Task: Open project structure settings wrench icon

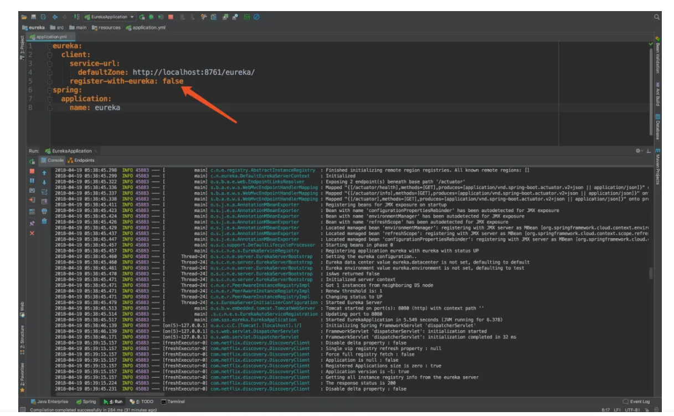Action: point(204,17)
